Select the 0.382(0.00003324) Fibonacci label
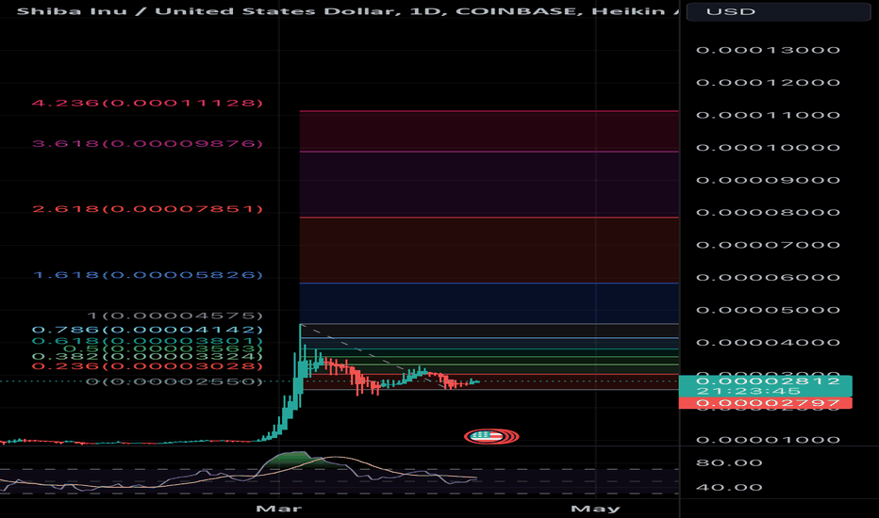The image size is (879, 518). pyautogui.click(x=147, y=357)
